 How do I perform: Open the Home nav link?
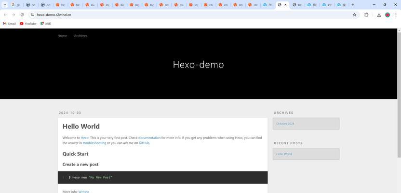click(x=62, y=36)
